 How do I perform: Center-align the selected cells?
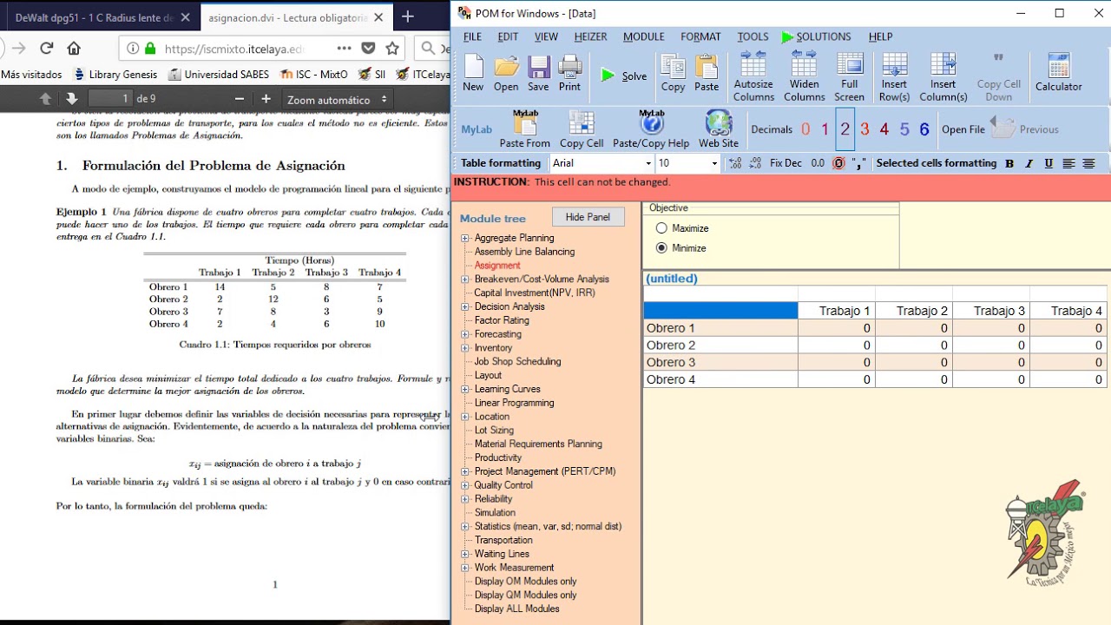click(1088, 163)
